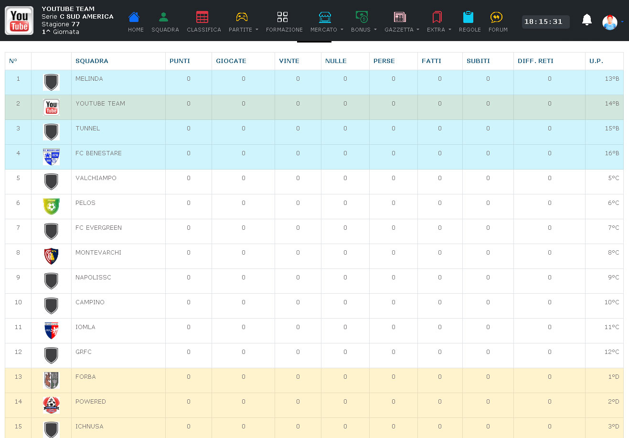Click 5°C value in VALCHIAMPO row
The height and width of the screenshot is (438, 629).
pyautogui.click(x=613, y=178)
